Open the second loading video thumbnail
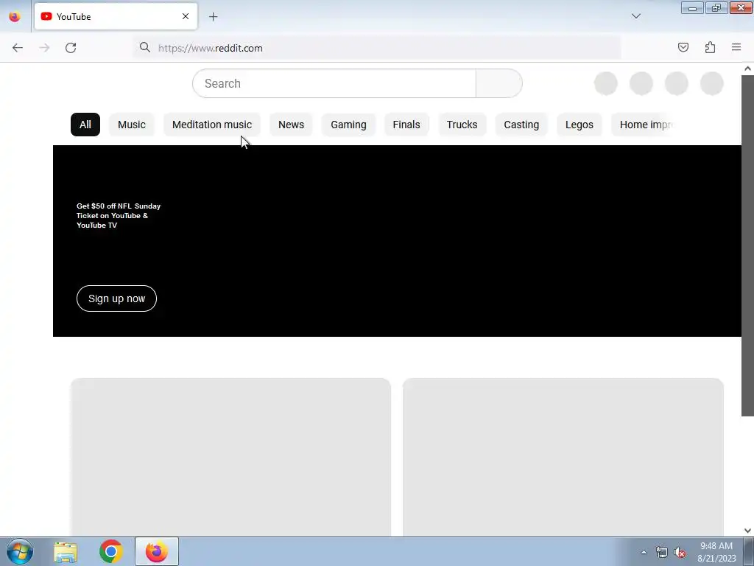 563,457
